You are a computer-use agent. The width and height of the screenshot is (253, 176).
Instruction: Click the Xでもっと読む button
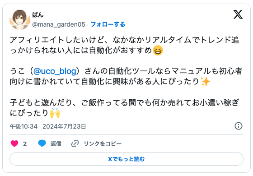click(x=126, y=159)
